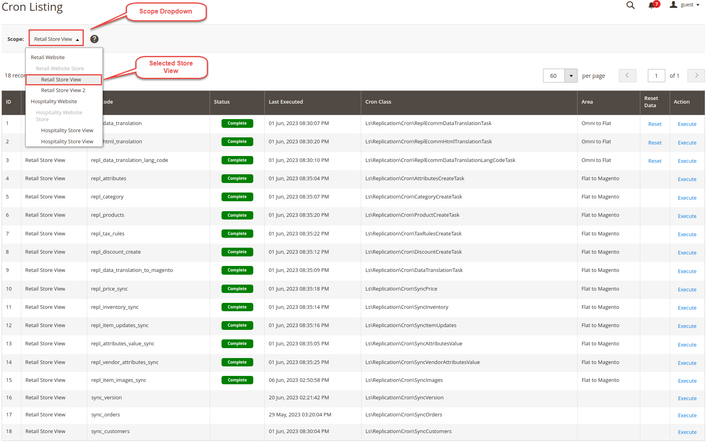Viewport: 707px width, 443px height.
Task: Click the current page number input field
Action: click(656, 76)
